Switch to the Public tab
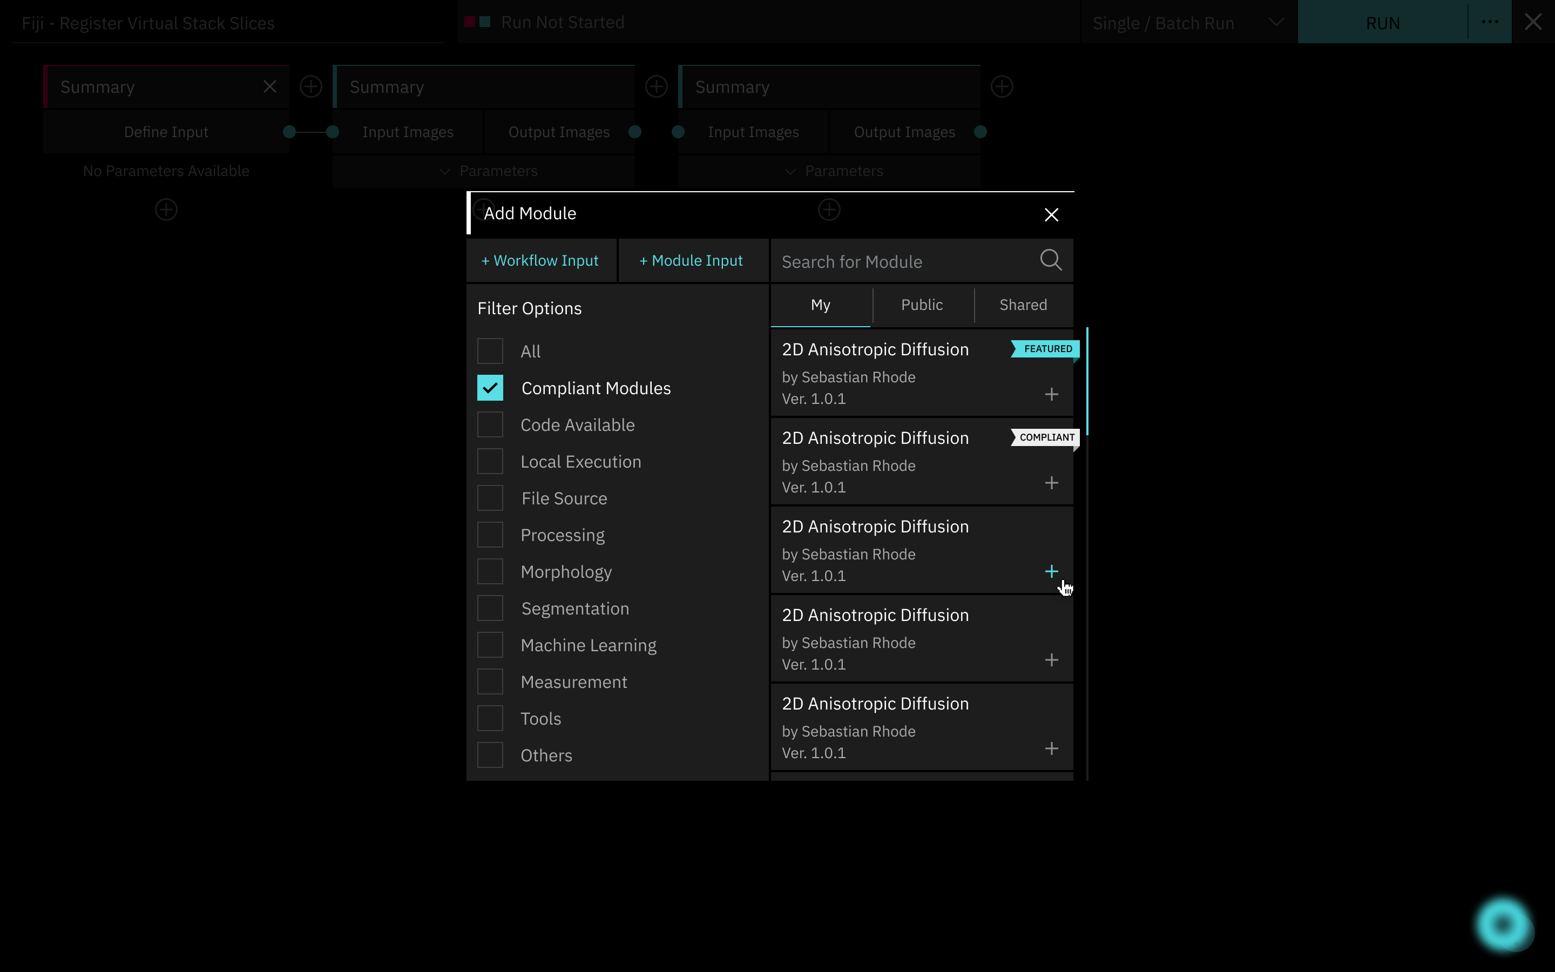1555x972 pixels. pyautogui.click(x=922, y=305)
